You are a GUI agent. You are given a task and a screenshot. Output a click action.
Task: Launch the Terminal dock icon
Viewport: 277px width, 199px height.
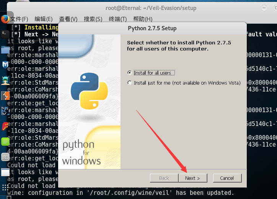(5, 34)
